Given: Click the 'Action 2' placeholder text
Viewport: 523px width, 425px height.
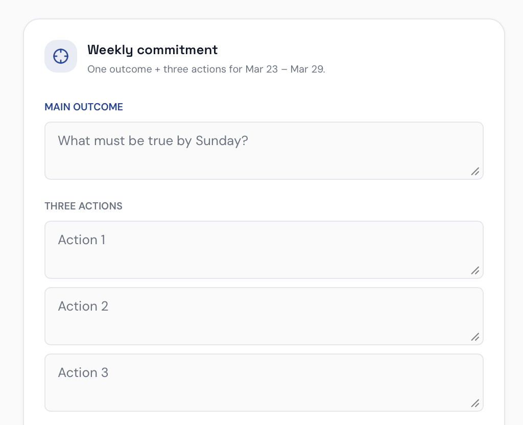Looking at the screenshot, I should 83,306.
